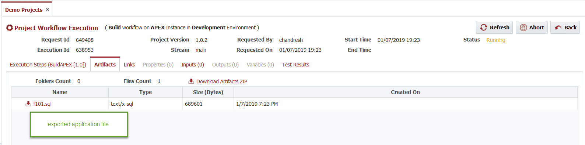Image resolution: width=585 pixels, height=145 pixels.
Task: Open the Properties (0) tab
Action: 158,65
